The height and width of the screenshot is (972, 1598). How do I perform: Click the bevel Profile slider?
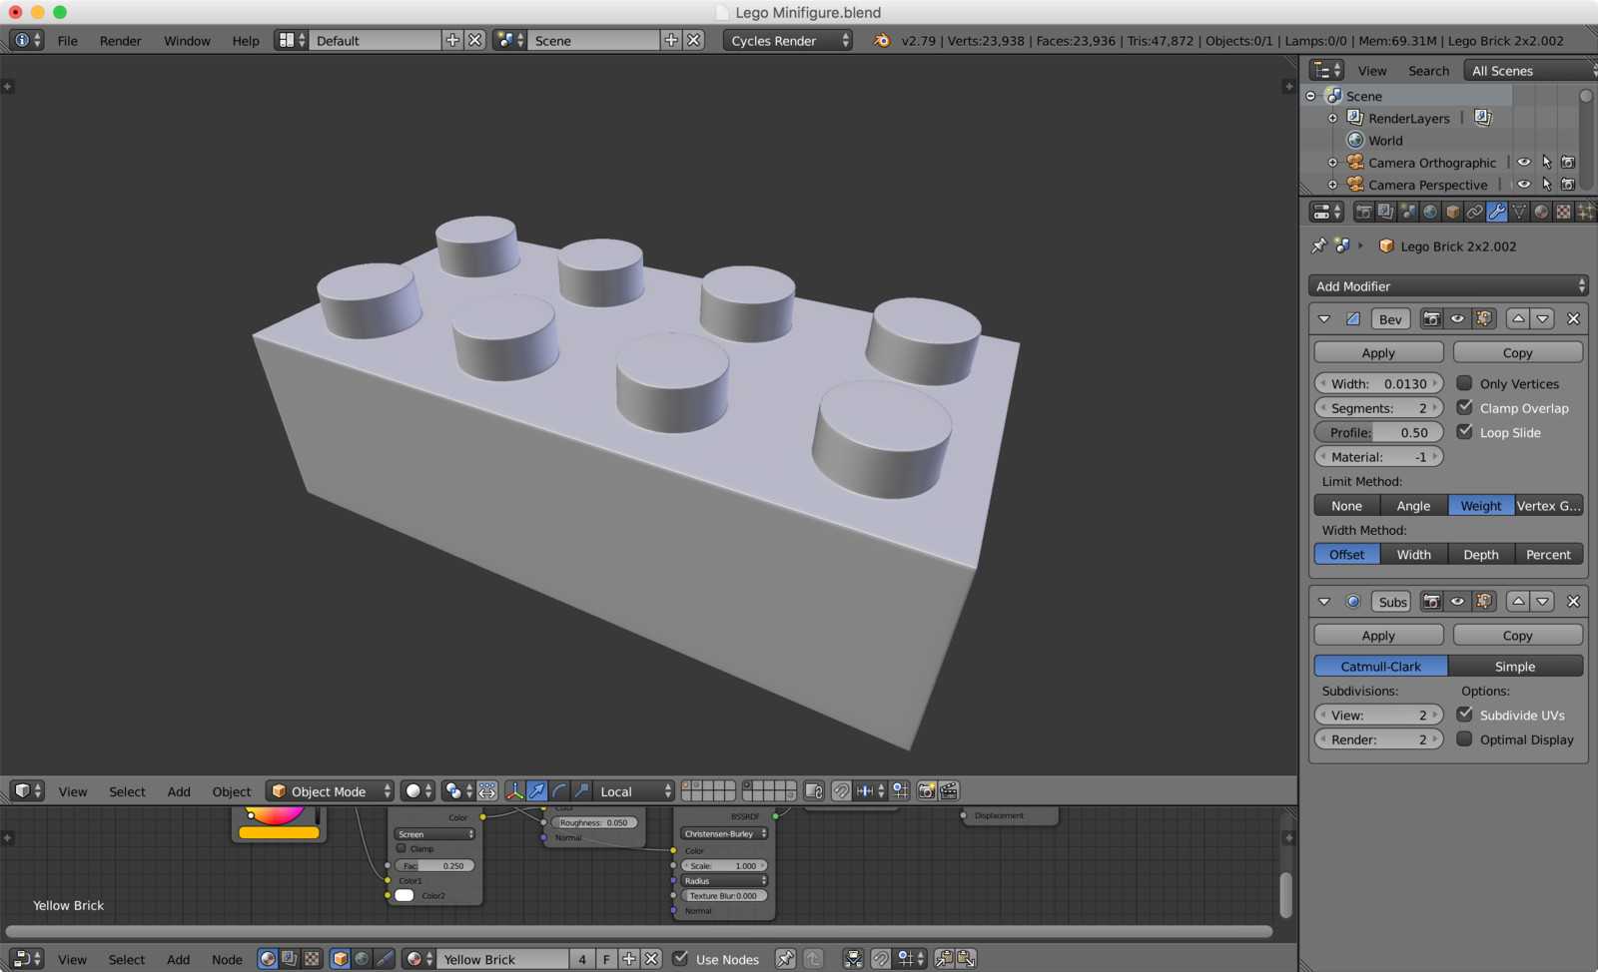tap(1378, 432)
